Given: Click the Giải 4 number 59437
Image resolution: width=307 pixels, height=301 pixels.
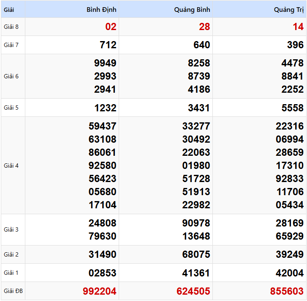Looking at the screenshot, I should [x=103, y=126].
